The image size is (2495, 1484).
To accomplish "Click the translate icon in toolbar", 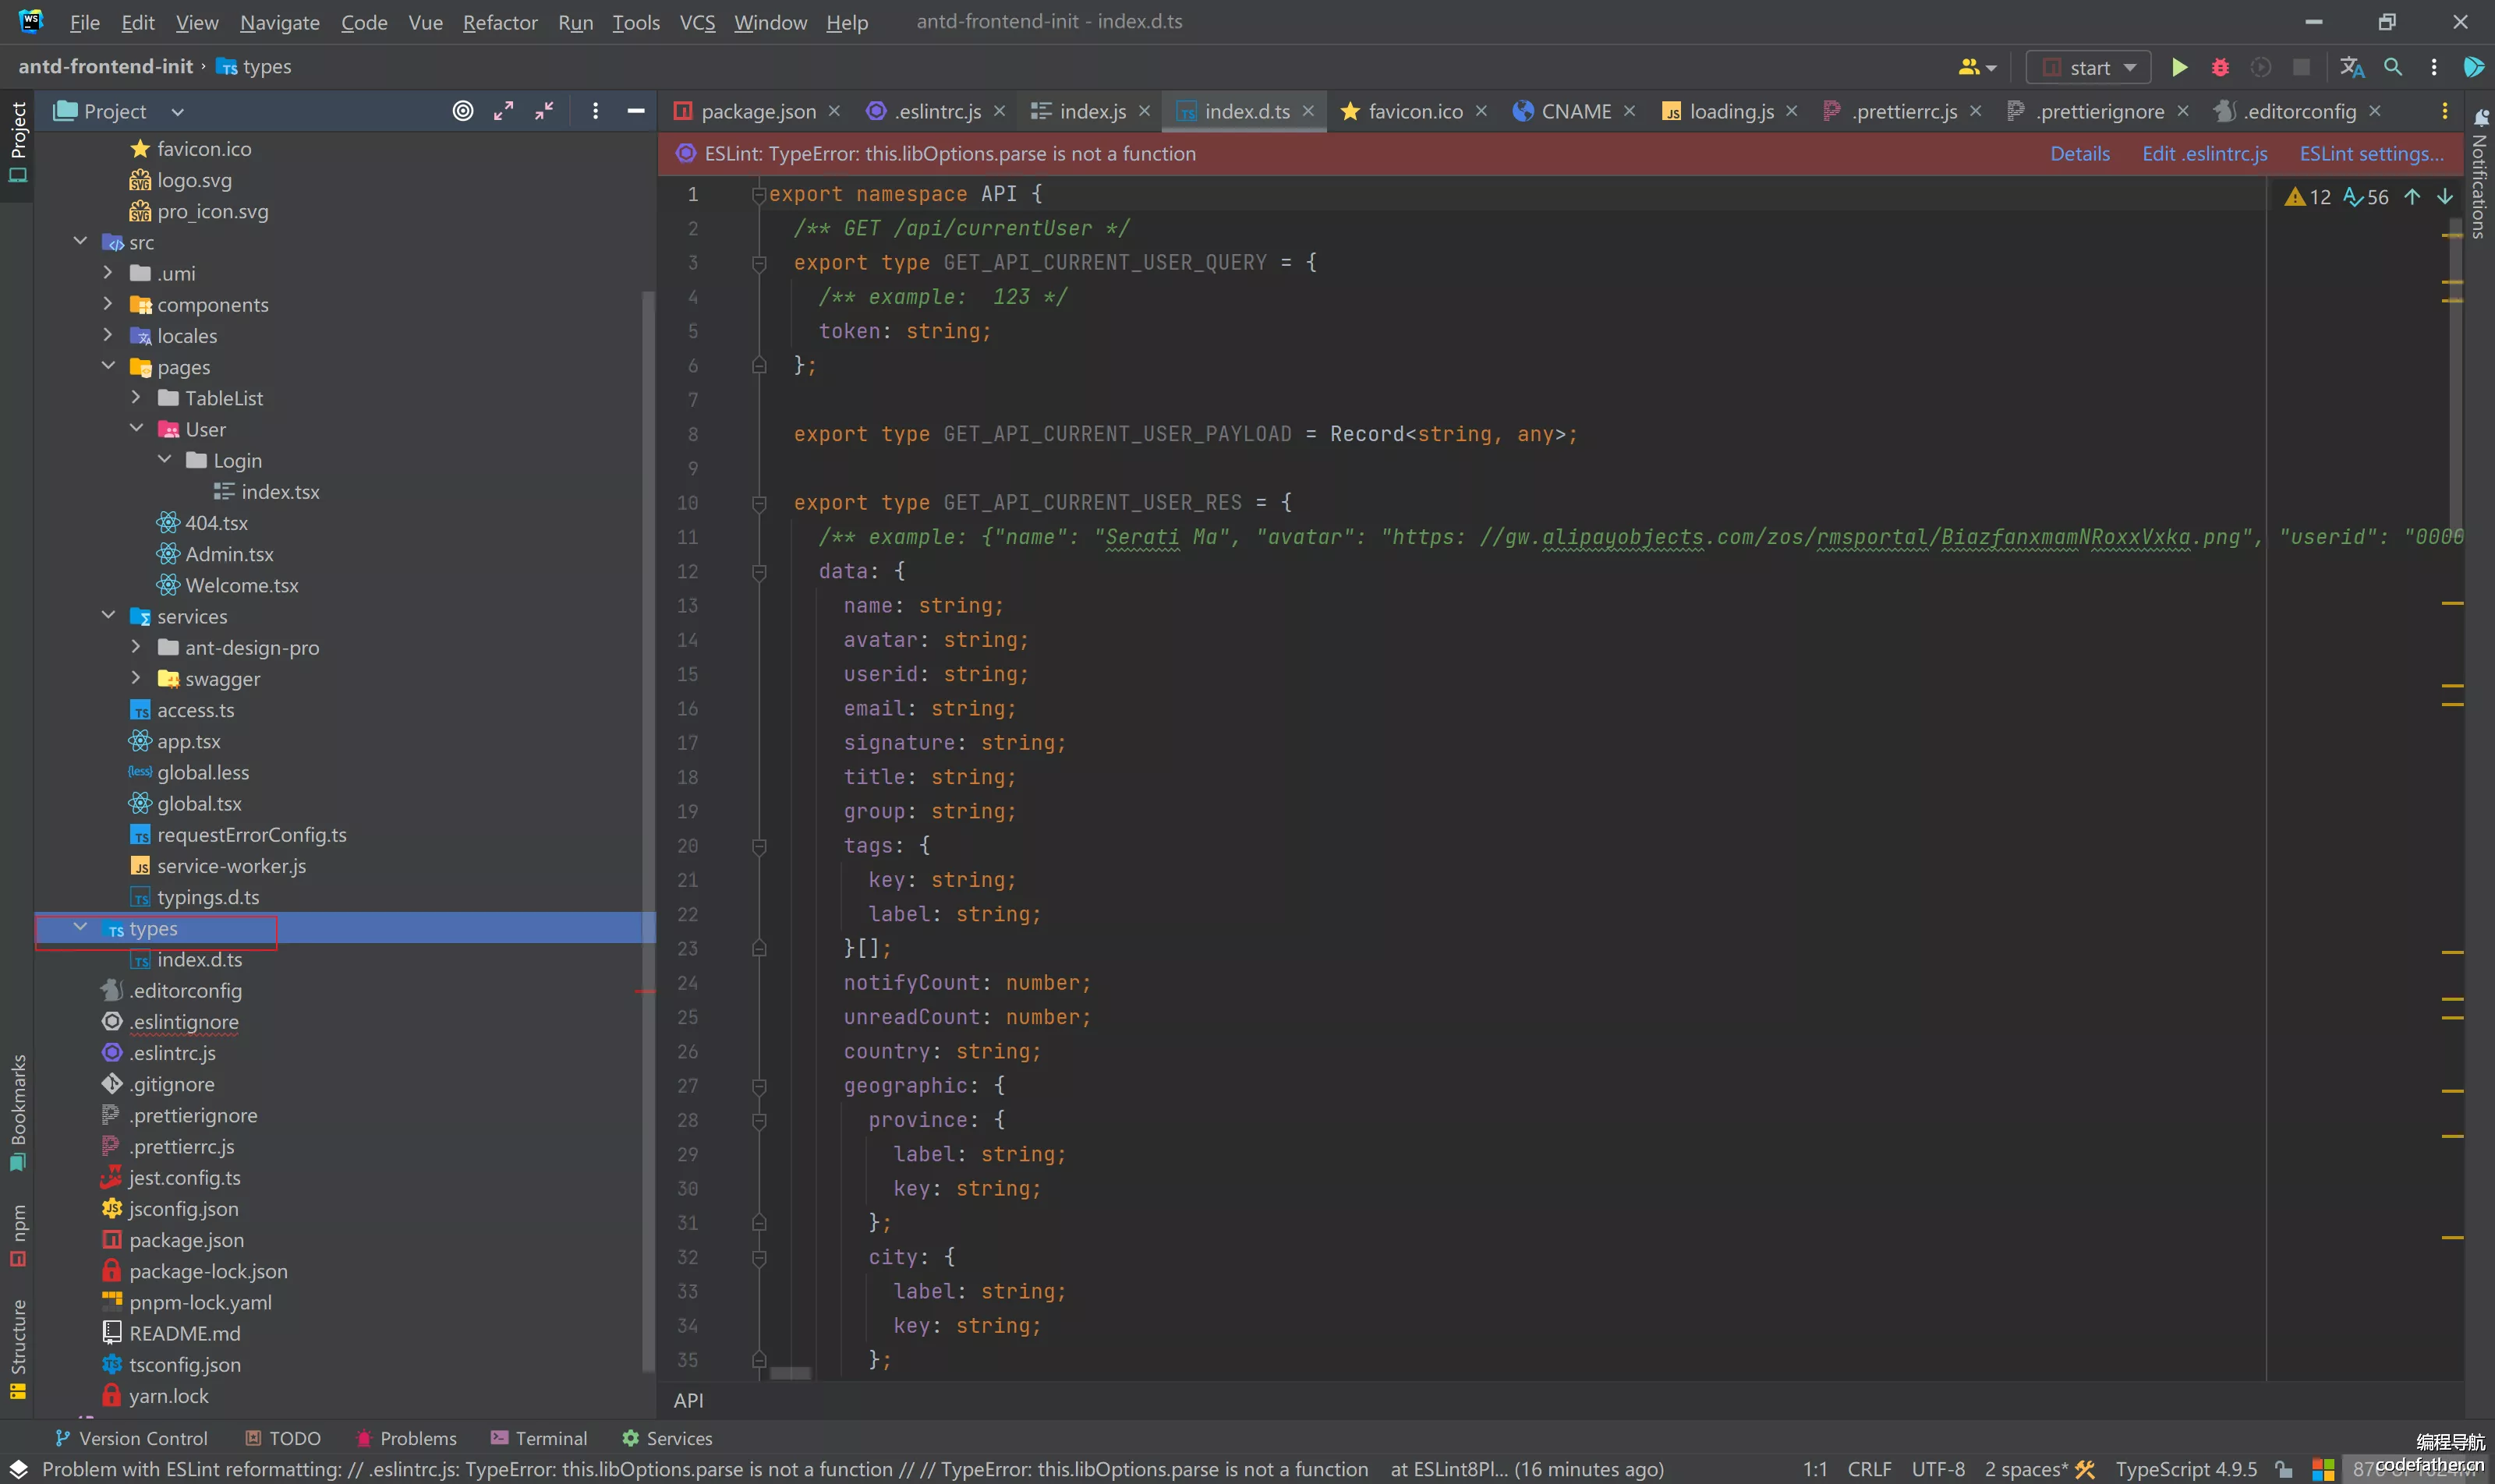I will (x=2352, y=67).
